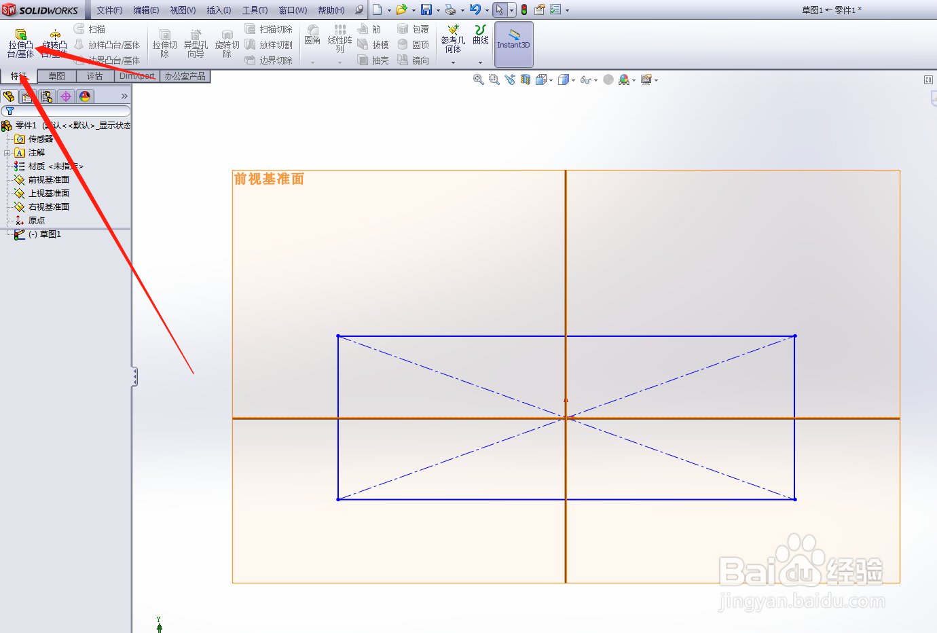Open the View Settings monitor dropdown
This screenshot has height=633, width=937.
649,79
